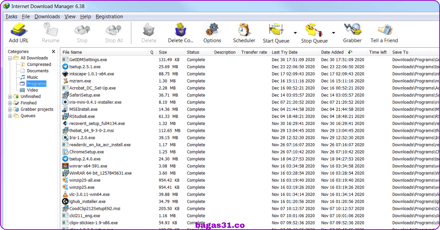The height and width of the screenshot is (230, 440).
Task: Open the Downloads menu
Action: [47, 16]
